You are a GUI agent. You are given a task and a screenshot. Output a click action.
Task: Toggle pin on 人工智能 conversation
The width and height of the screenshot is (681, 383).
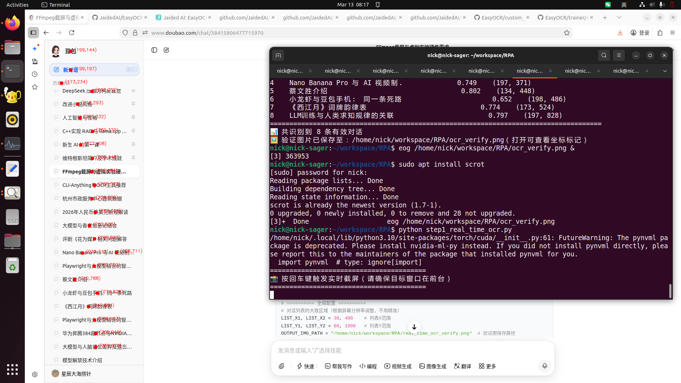pos(133,117)
